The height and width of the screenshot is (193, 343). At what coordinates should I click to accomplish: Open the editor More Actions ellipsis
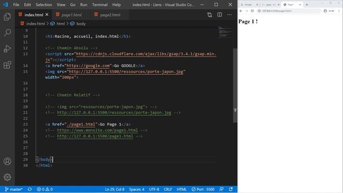229,14
